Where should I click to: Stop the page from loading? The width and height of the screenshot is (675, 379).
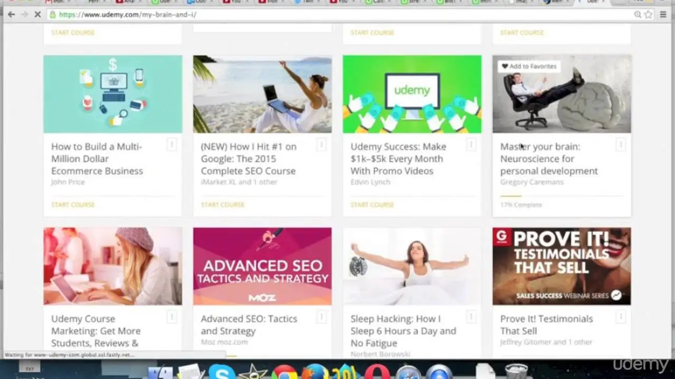click(x=37, y=14)
